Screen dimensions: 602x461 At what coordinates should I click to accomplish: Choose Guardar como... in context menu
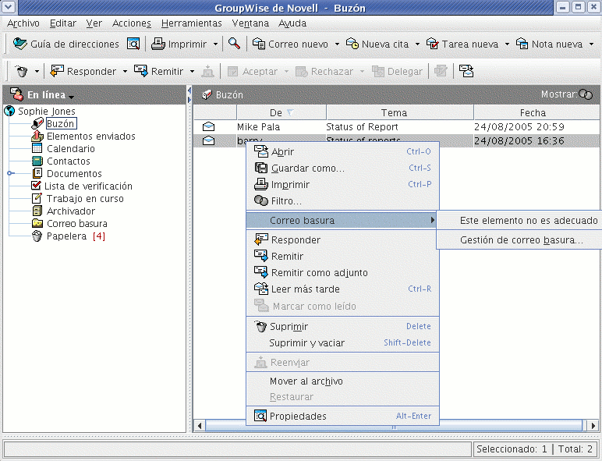[342, 168]
